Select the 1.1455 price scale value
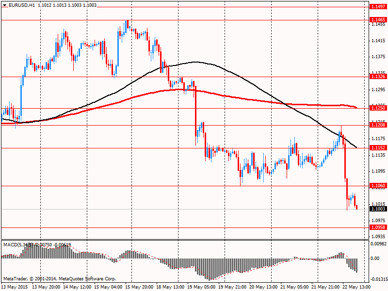 [x=379, y=24]
